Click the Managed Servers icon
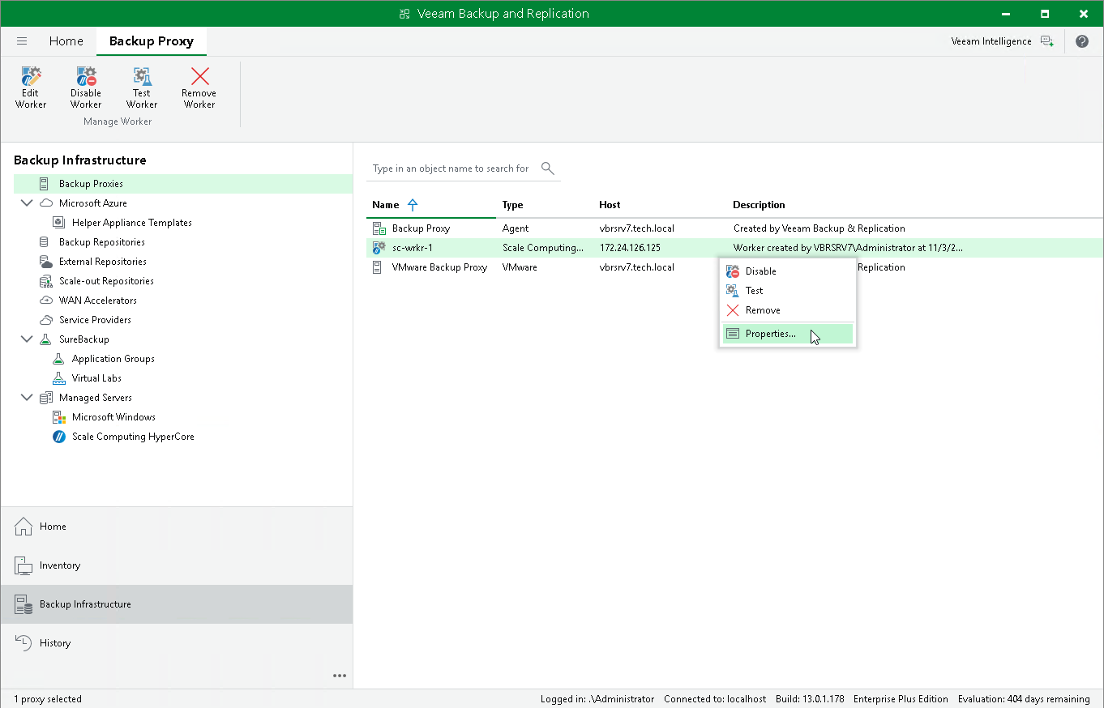Image resolution: width=1104 pixels, height=708 pixels. click(x=45, y=398)
